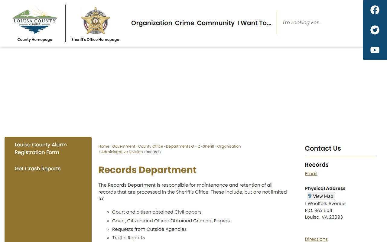387x242 pixels.
Task: Click the 'Traffic Reports' list item
Action: tap(128, 238)
